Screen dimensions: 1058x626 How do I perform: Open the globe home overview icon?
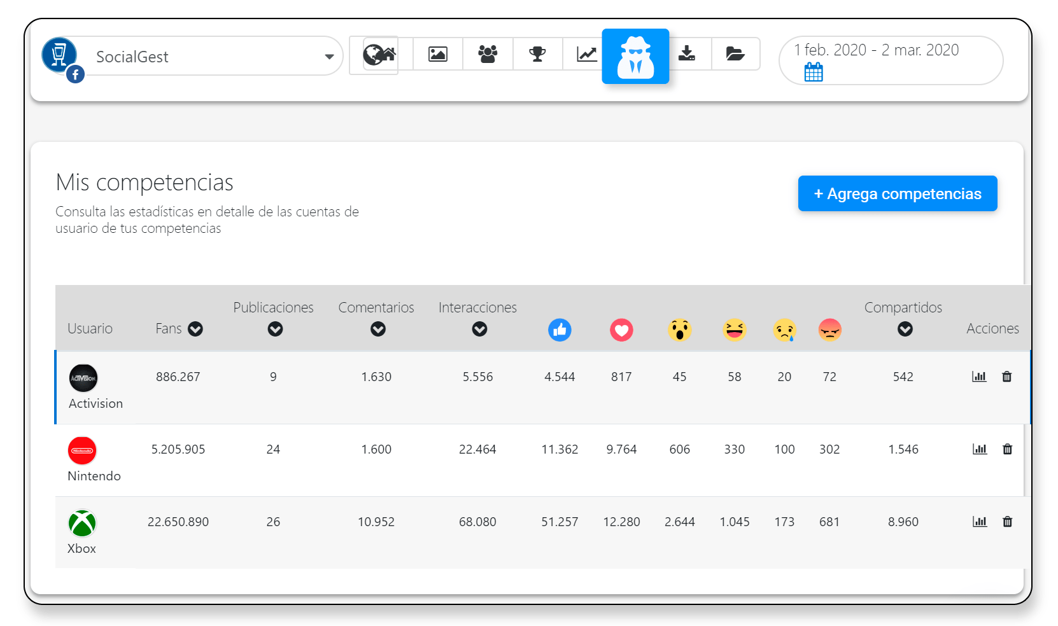(x=379, y=55)
